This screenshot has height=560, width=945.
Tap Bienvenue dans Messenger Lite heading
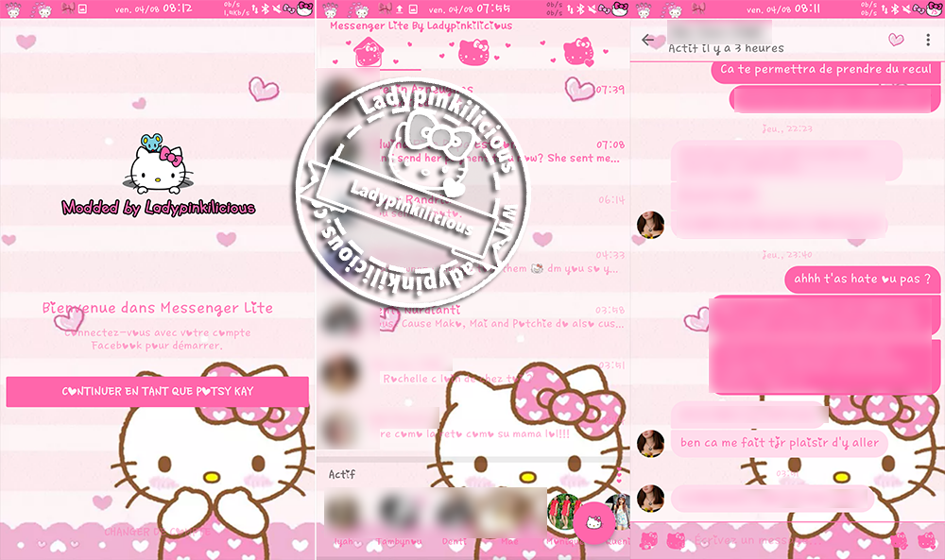157,308
